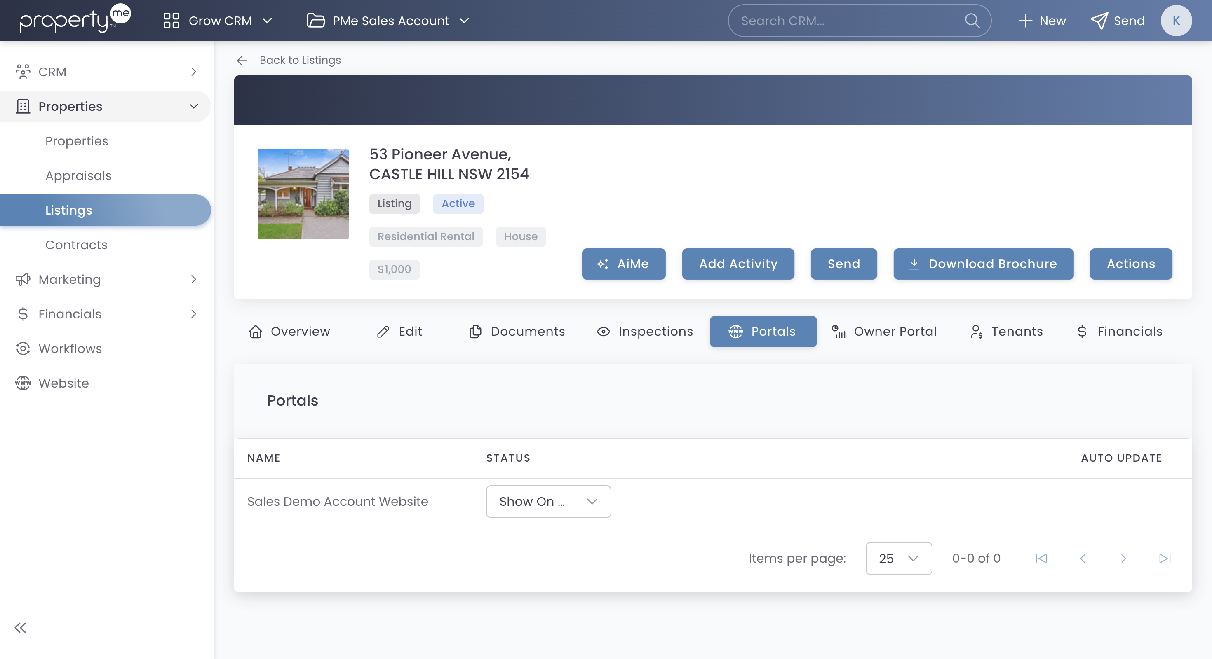The height and width of the screenshot is (659, 1212).
Task: Open PMe Sales Account switcher
Action: [388, 21]
